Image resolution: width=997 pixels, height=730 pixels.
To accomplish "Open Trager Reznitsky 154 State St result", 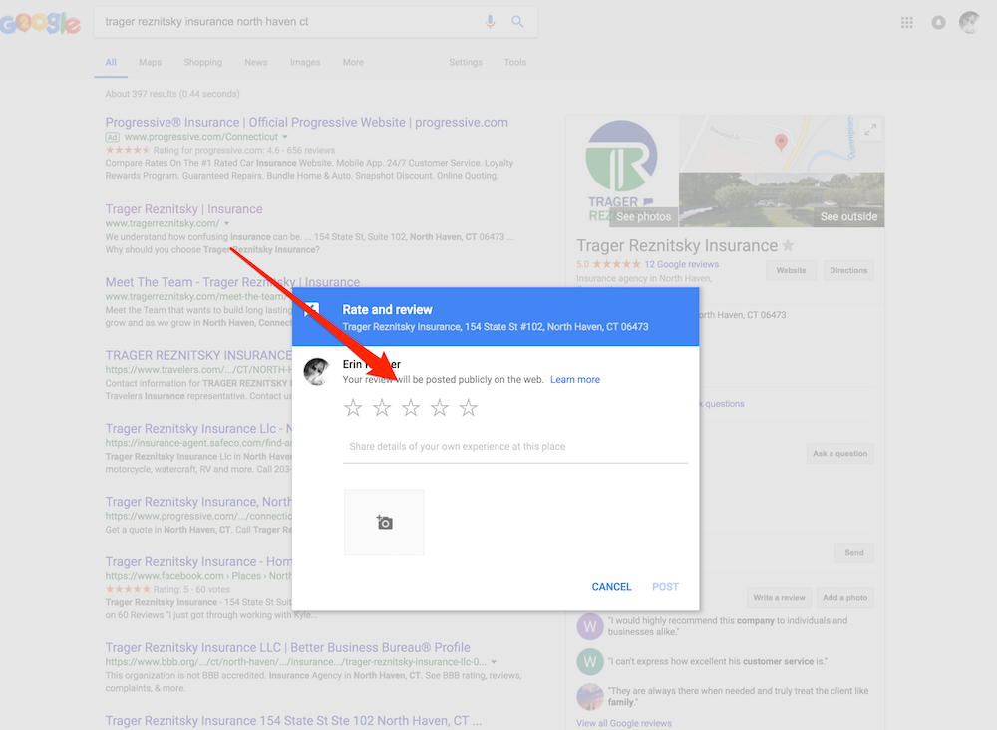I will [x=293, y=720].
